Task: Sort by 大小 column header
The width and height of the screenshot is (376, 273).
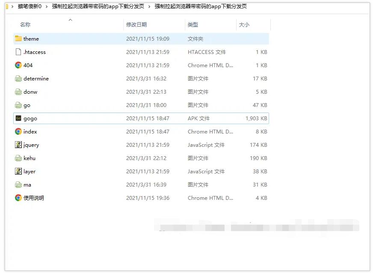Action: [x=244, y=25]
